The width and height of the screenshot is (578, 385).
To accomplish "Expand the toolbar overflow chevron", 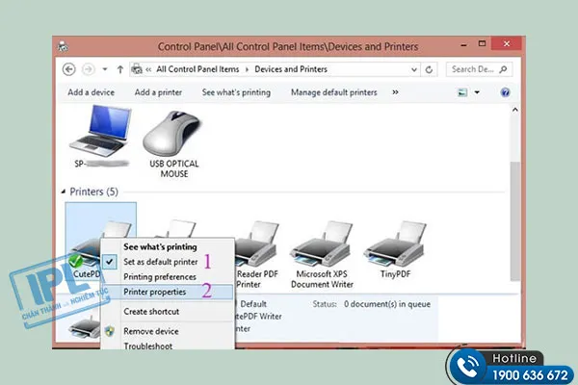I will click(395, 92).
